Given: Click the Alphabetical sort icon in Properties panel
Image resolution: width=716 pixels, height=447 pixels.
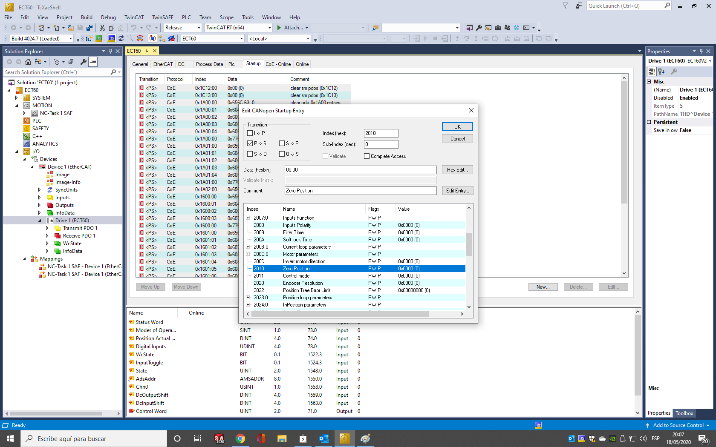Looking at the screenshot, I should [661, 72].
